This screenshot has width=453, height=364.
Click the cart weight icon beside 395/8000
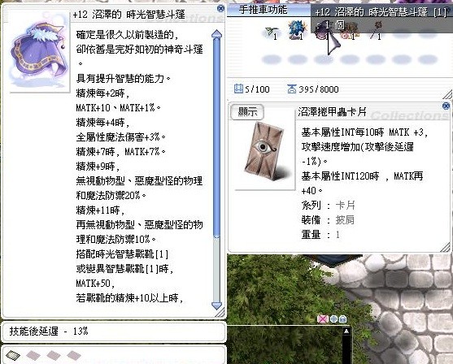292,89
